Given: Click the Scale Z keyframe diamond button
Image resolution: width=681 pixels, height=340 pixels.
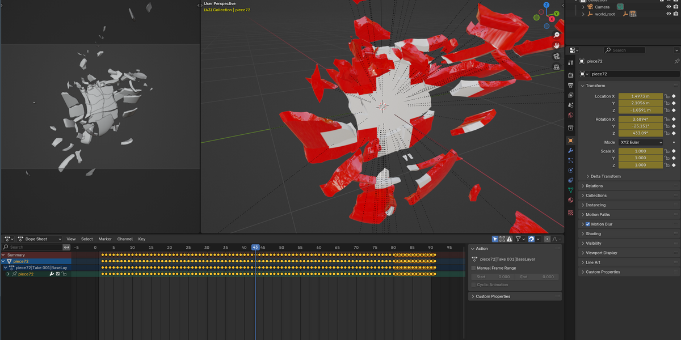Looking at the screenshot, I should 674,165.
